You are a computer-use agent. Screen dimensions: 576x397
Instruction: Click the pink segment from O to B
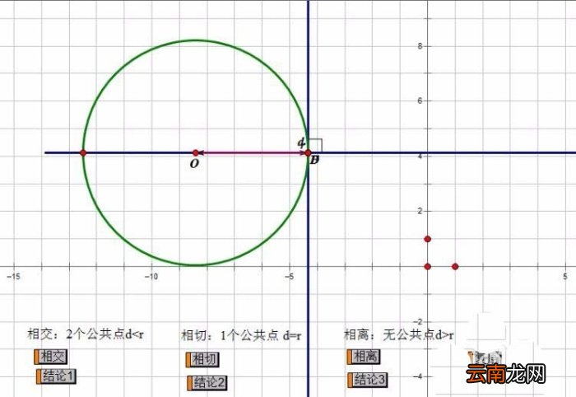click(252, 153)
